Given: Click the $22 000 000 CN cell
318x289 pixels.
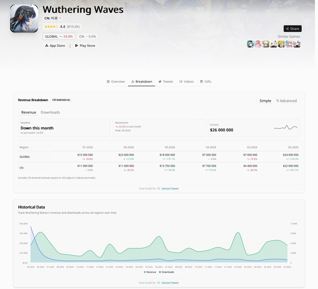Looking at the screenshot, I should pyautogui.click(x=291, y=166).
